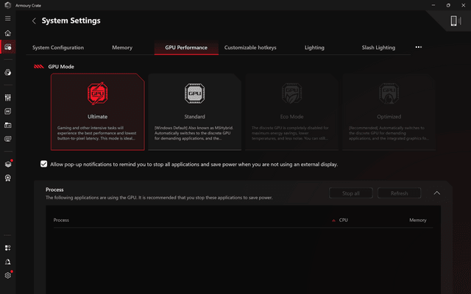Viewport: 471px width, 294px height.
Task: Open the hamburger menu in sidebar
Action: (x=8, y=18)
